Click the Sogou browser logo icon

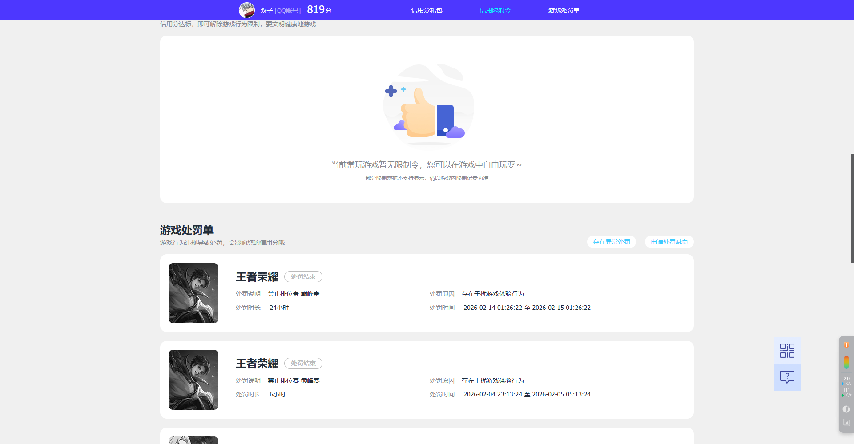coord(846,409)
